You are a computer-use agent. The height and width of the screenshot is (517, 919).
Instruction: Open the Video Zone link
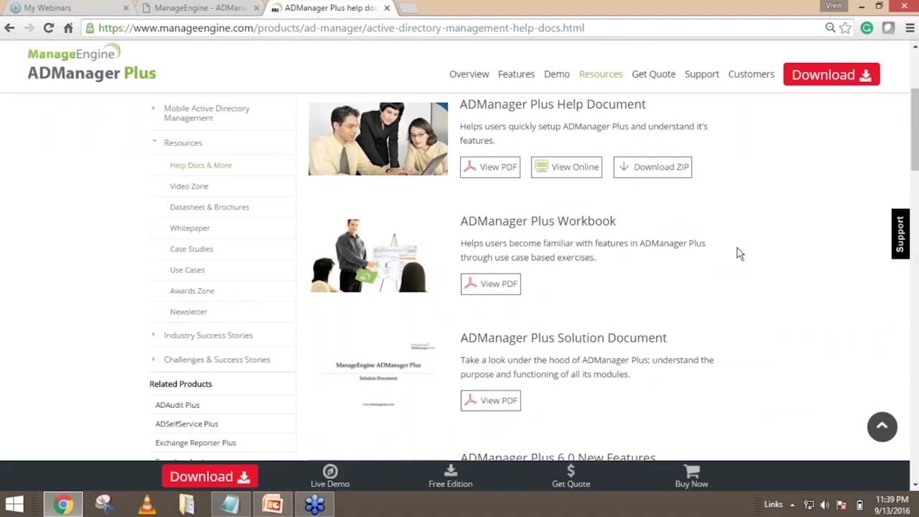click(189, 186)
